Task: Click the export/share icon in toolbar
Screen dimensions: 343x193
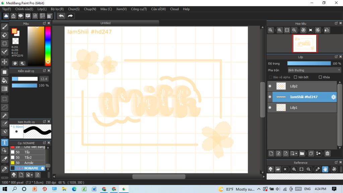Action: click(13, 16)
